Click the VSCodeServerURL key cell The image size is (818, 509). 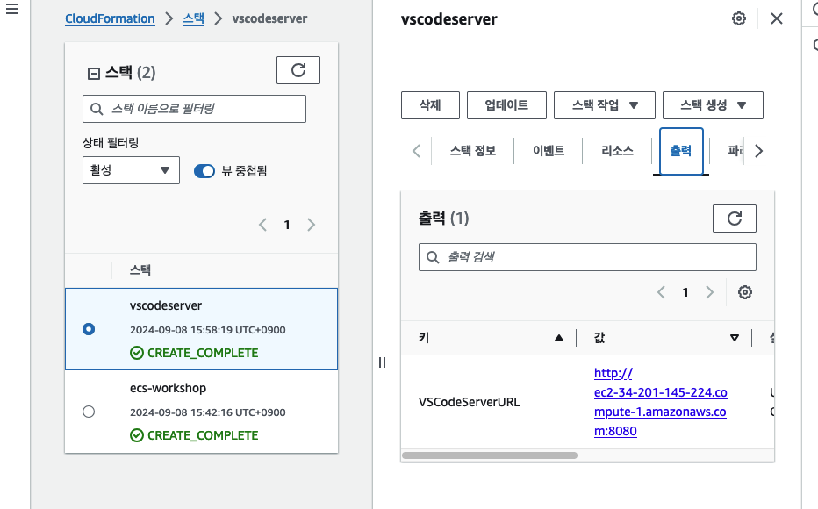click(x=469, y=402)
